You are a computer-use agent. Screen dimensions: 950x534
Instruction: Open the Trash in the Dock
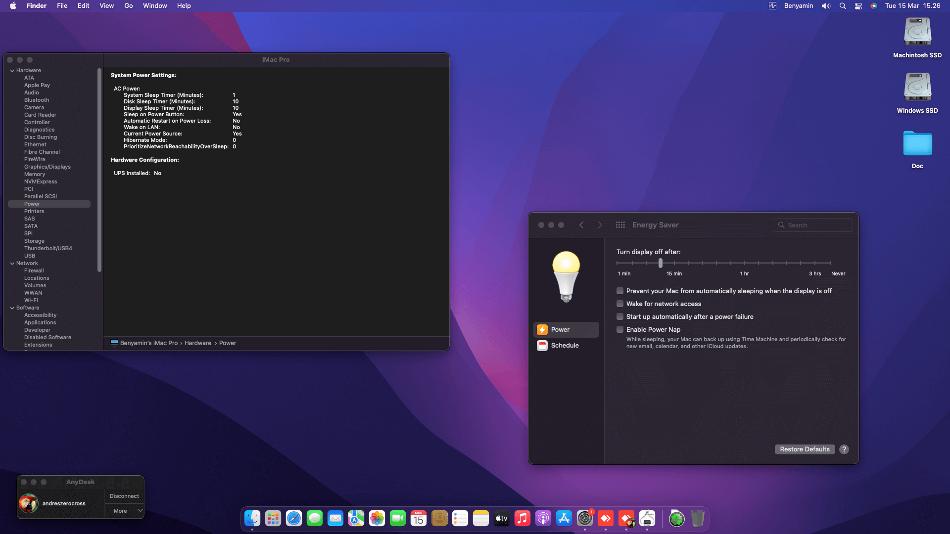point(697,518)
